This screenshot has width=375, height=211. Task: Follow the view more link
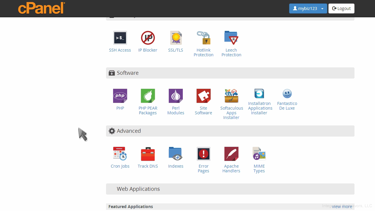pyautogui.click(x=342, y=207)
